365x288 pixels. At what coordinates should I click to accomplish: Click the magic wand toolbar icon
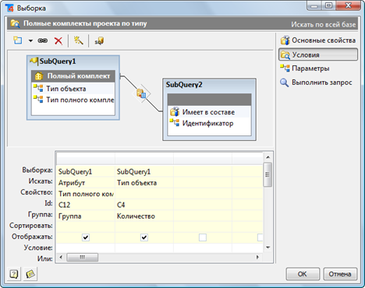pyautogui.click(x=78, y=40)
